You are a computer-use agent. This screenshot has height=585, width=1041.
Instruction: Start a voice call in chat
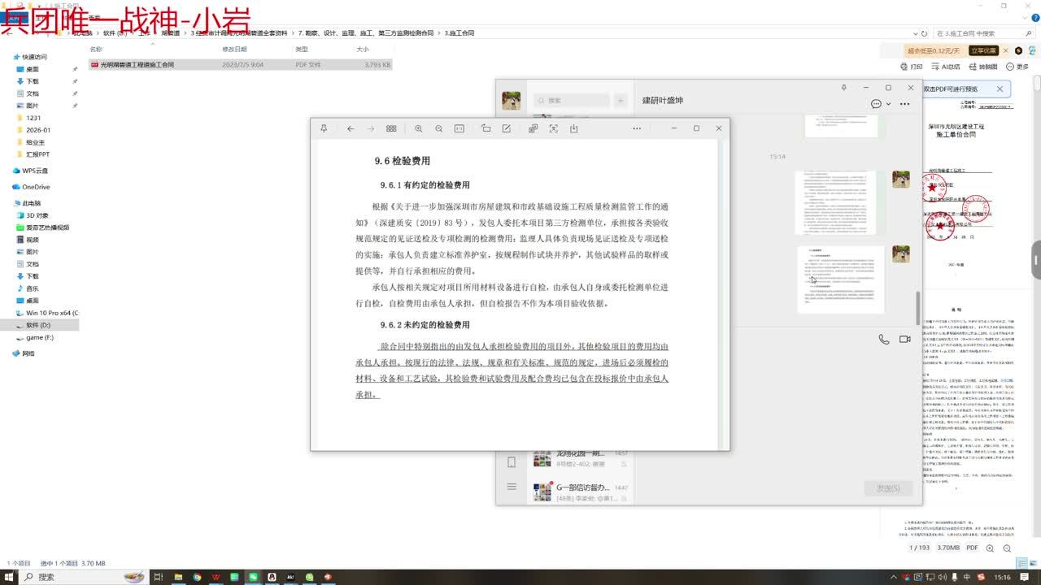pyautogui.click(x=884, y=340)
